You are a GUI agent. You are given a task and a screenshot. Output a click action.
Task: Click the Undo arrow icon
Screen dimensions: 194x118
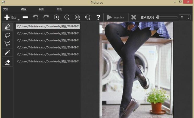pyautogui.click(x=36, y=17)
